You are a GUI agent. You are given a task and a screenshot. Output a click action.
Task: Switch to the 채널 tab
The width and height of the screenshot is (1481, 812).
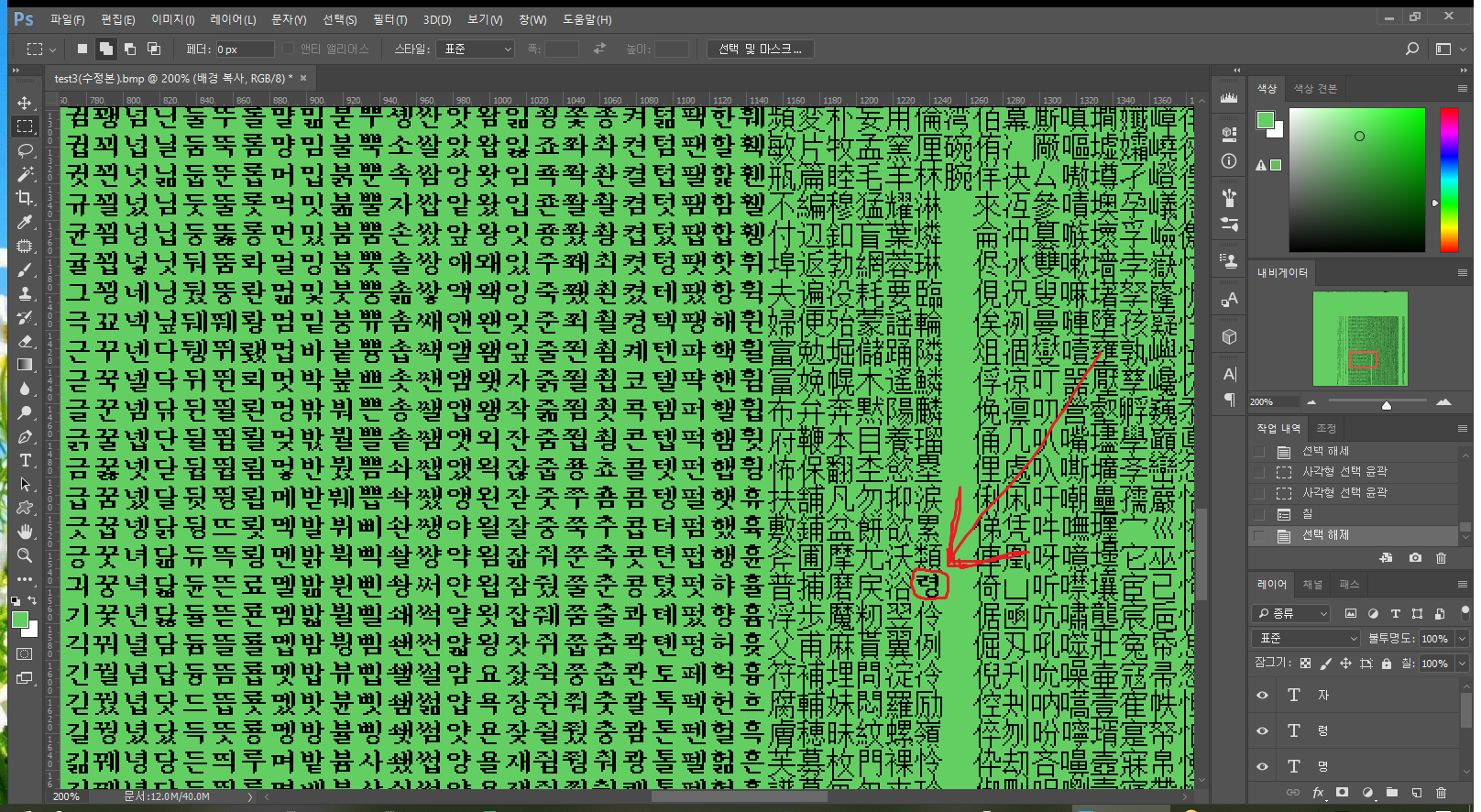[x=1313, y=584]
